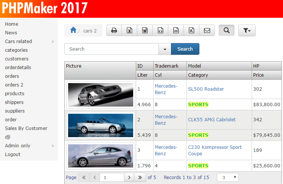Expand the Admin only submenu
This screenshot has height=184, width=283.
[29, 145]
